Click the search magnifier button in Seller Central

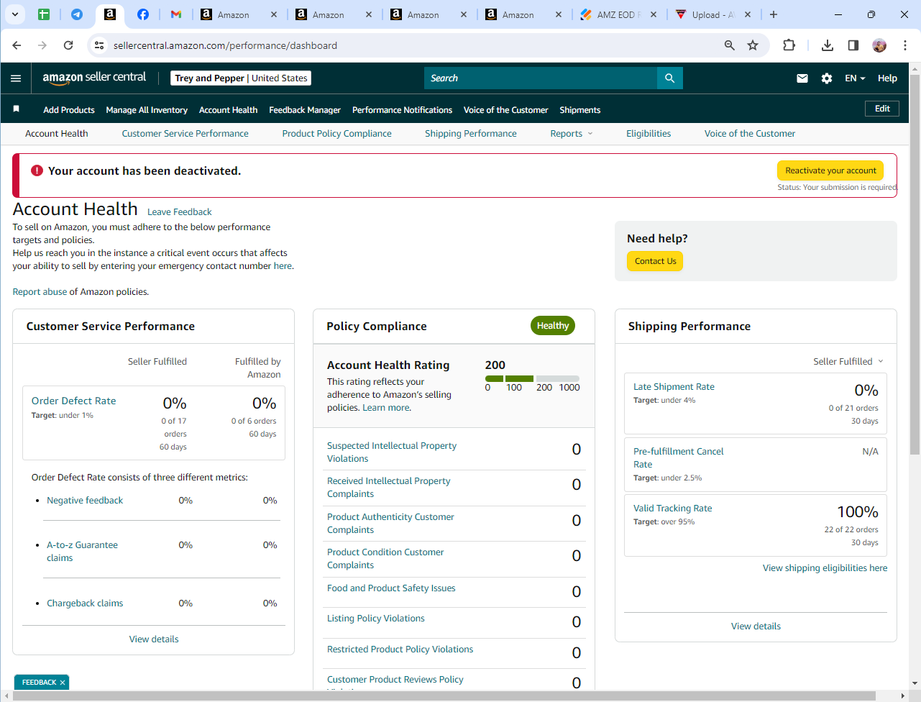click(670, 78)
